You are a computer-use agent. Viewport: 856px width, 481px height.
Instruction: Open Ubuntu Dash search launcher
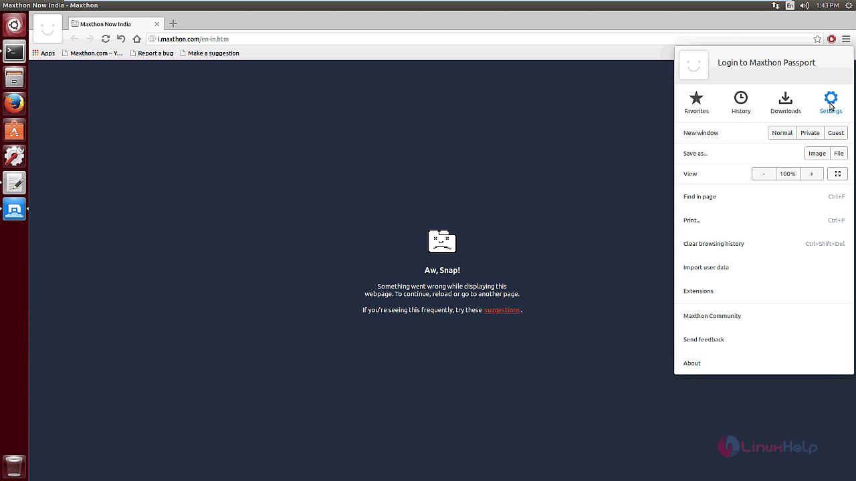14,25
